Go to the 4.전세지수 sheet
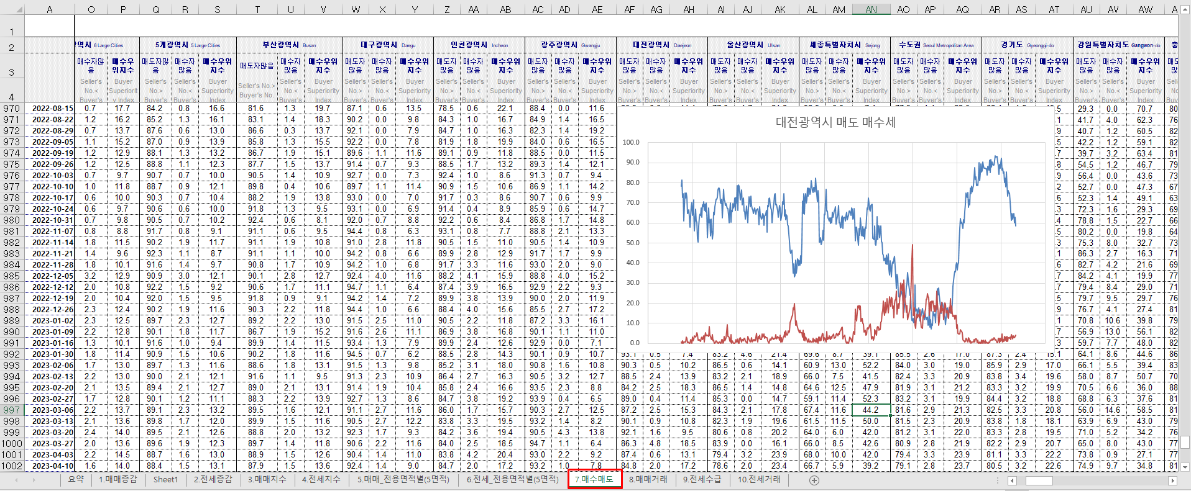Screen dimensions: 1191x491 [321, 479]
